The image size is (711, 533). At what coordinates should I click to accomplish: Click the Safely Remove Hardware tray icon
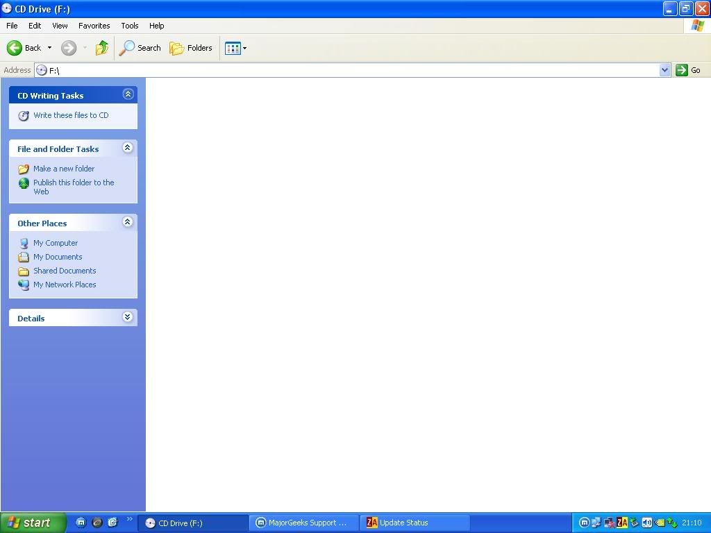click(x=635, y=523)
